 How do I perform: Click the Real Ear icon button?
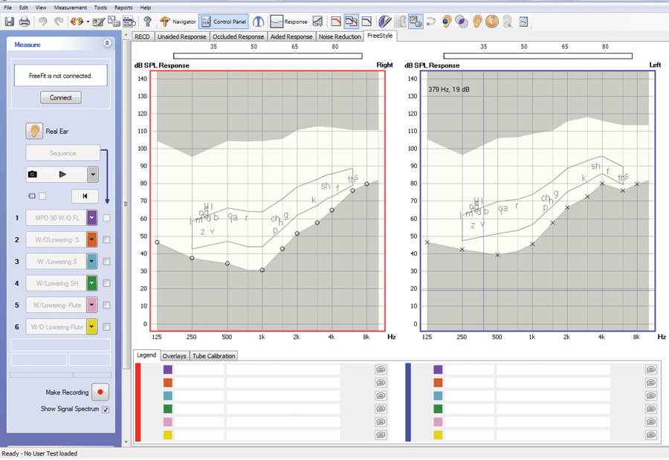[x=34, y=131]
